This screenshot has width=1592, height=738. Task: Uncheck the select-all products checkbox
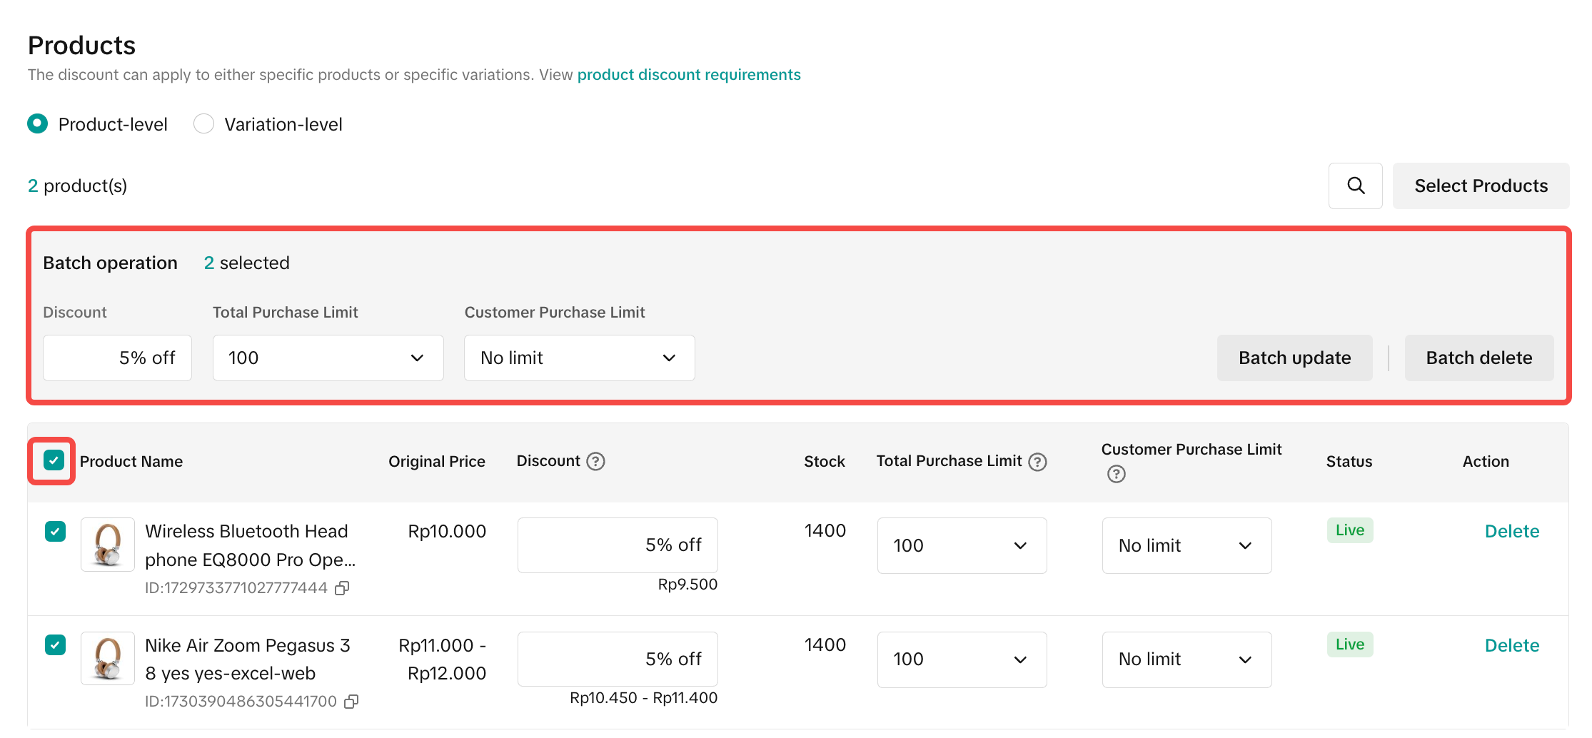click(54, 460)
